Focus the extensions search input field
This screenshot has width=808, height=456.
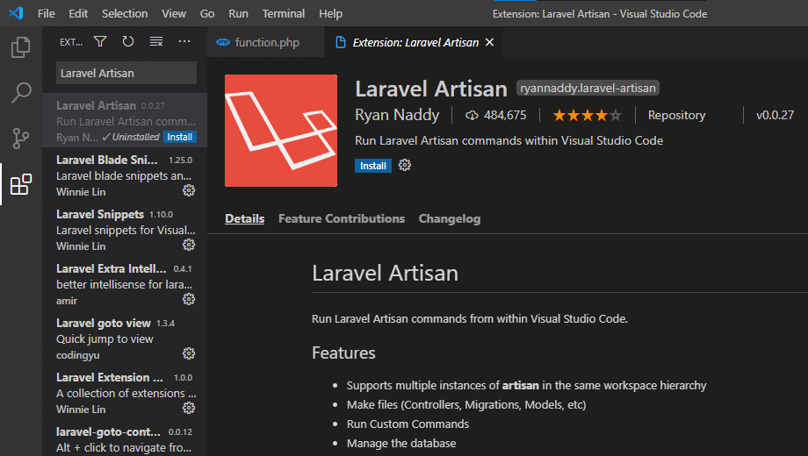click(126, 73)
